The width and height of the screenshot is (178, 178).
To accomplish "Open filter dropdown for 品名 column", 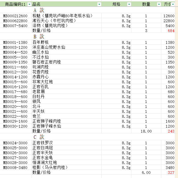I will [99, 4].
